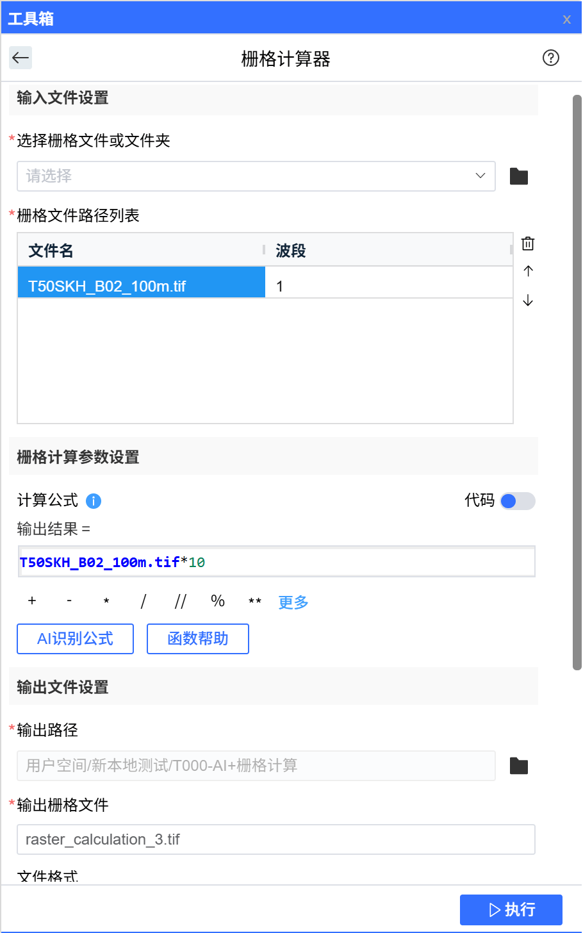The height and width of the screenshot is (933, 583).
Task: Run the calculation with 执行 button
Action: coord(511,909)
